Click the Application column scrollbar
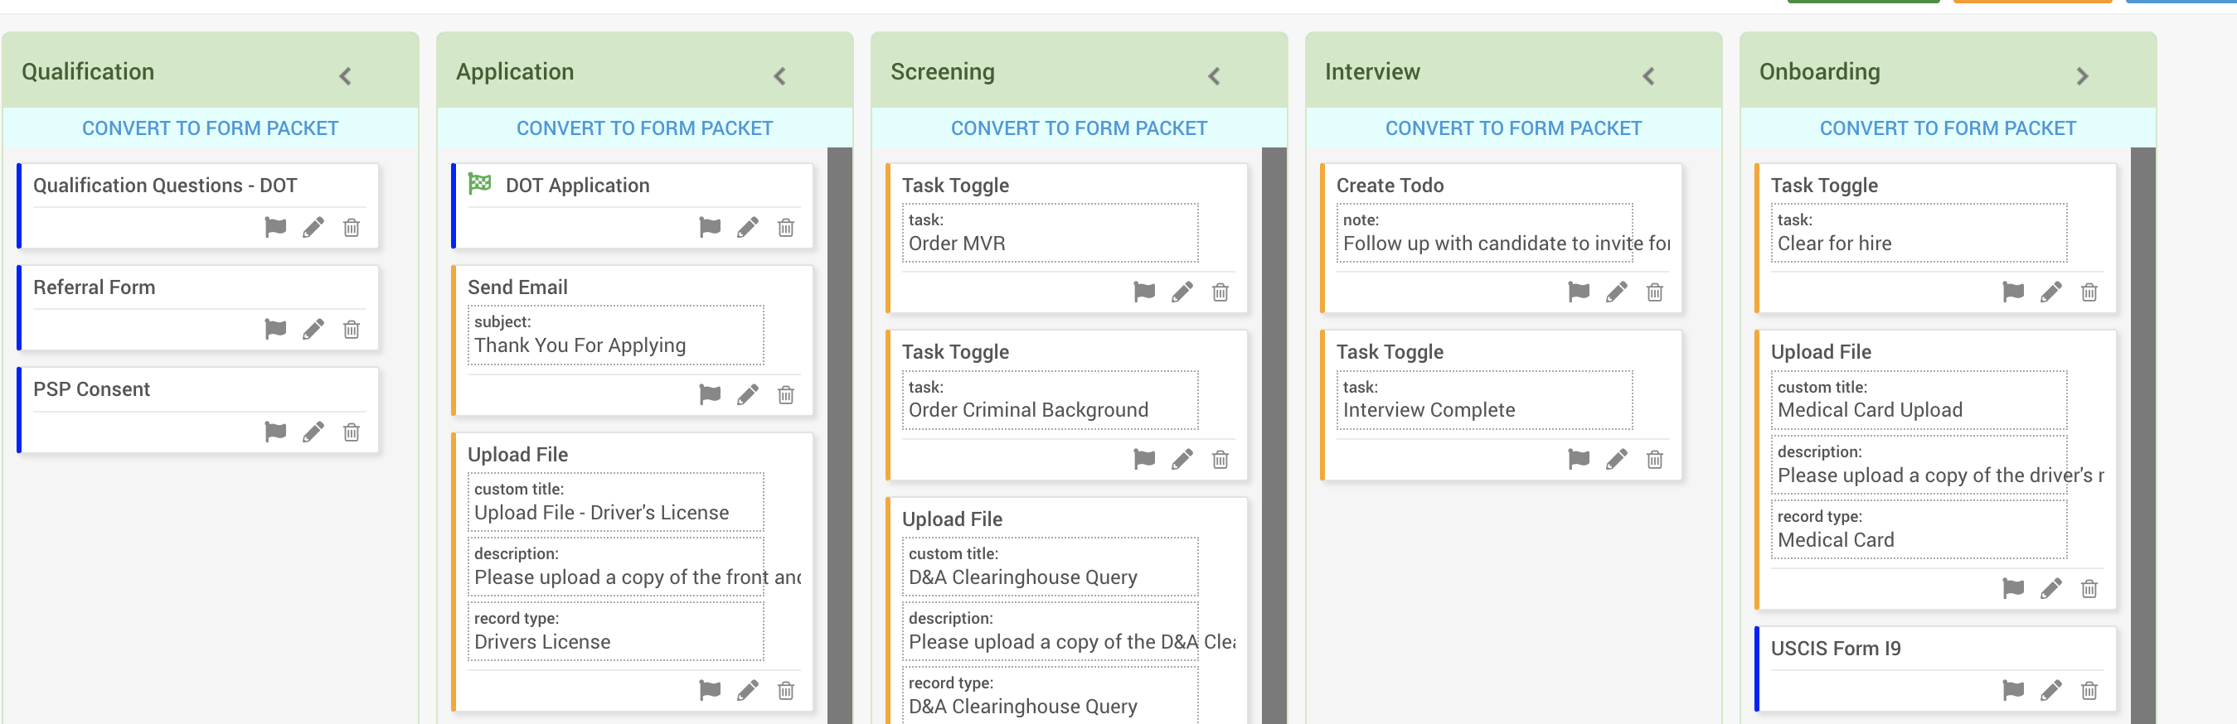Image resolution: width=2237 pixels, height=724 pixels. [x=840, y=435]
